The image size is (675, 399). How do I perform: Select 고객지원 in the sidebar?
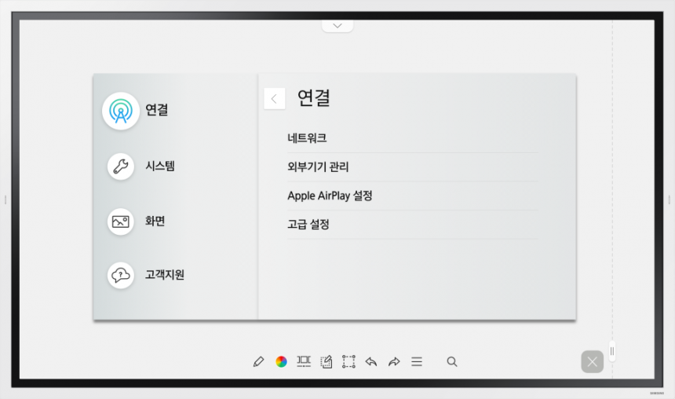pos(165,275)
